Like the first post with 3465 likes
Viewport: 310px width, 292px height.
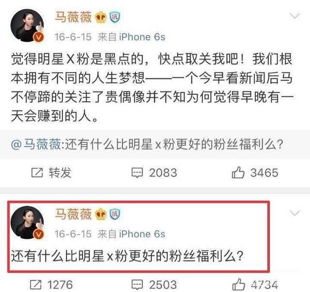pyautogui.click(x=238, y=173)
